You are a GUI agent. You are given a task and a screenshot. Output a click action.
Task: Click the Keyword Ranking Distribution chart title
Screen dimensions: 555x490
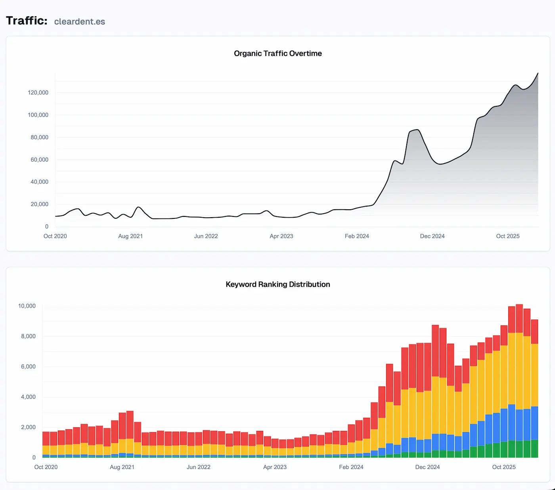click(x=278, y=284)
